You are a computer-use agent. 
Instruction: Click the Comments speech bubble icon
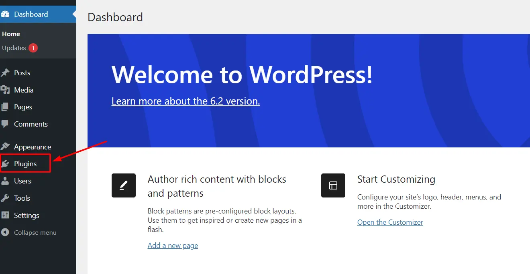[x=5, y=124]
